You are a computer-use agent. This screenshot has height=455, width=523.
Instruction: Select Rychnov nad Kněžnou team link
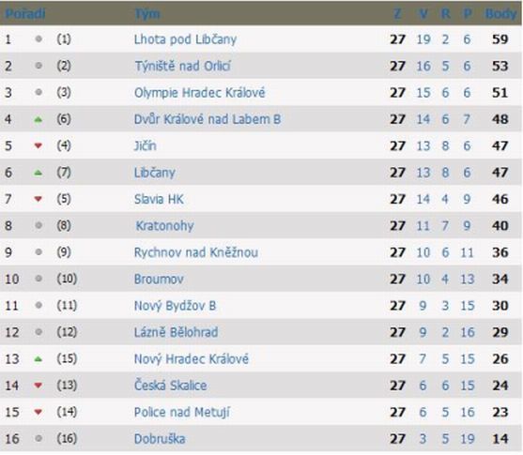pos(196,252)
